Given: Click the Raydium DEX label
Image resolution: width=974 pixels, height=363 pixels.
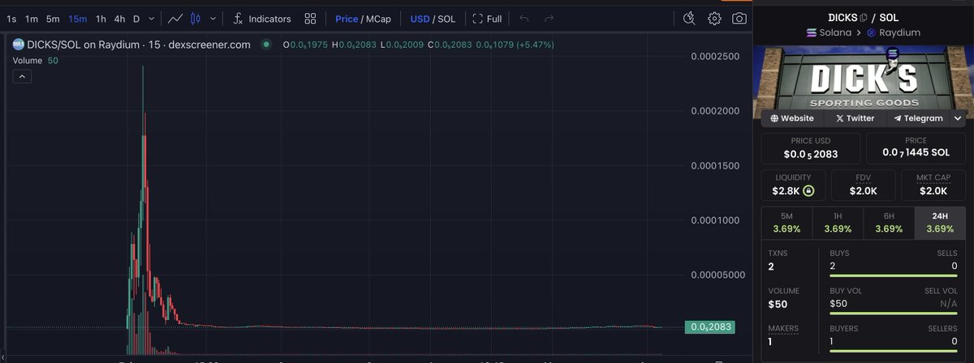Looking at the screenshot, I should pyautogui.click(x=894, y=32).
